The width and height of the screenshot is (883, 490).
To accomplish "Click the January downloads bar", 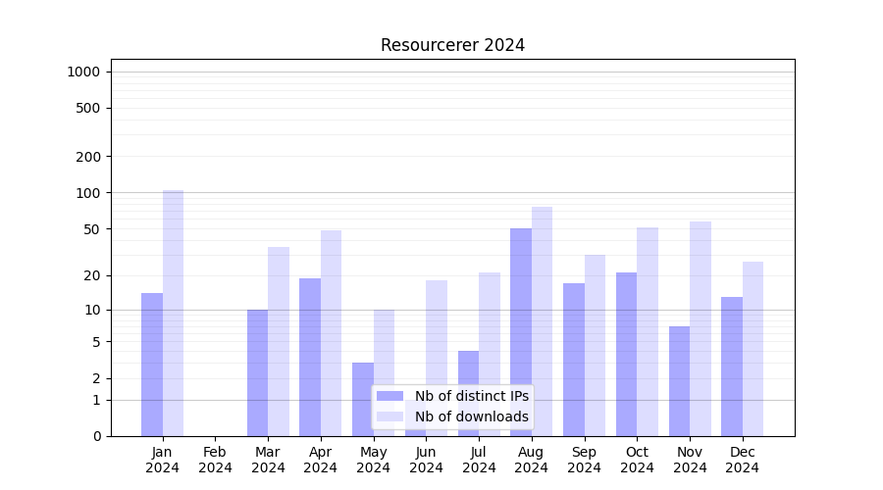I will coord(173,314).
